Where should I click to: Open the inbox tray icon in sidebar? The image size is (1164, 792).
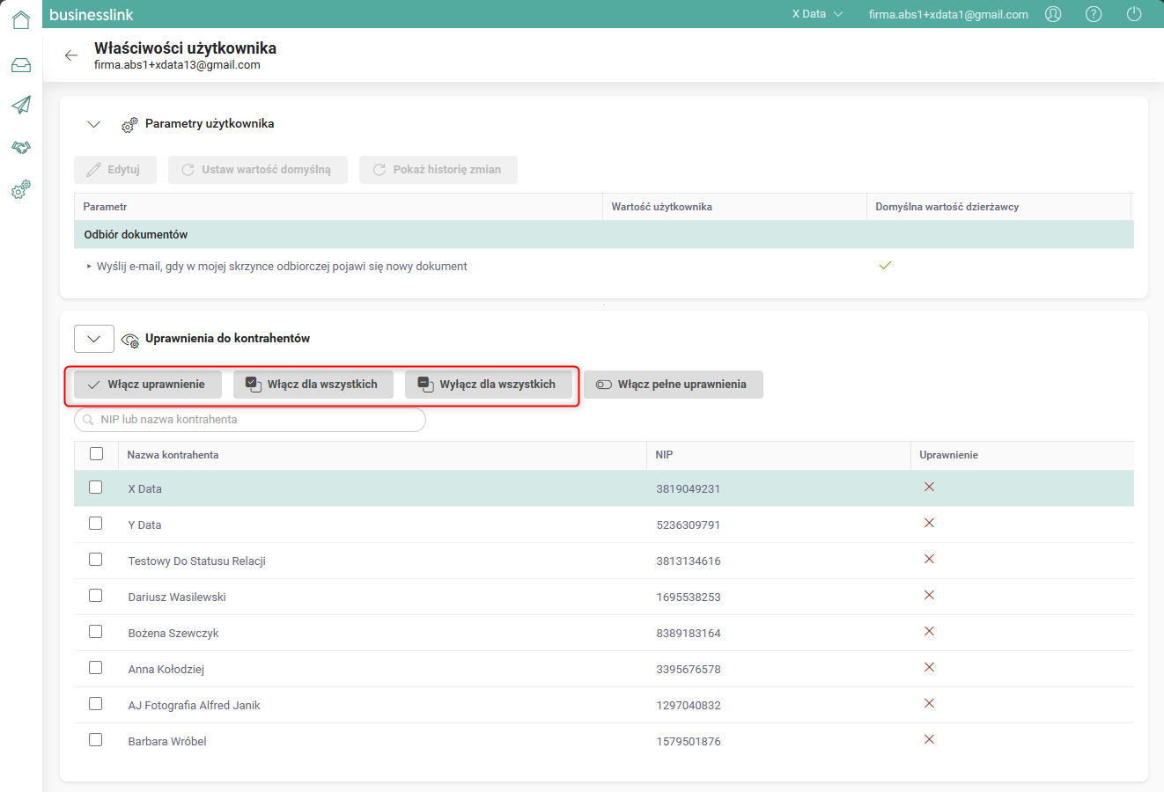(x=21, y=65)
